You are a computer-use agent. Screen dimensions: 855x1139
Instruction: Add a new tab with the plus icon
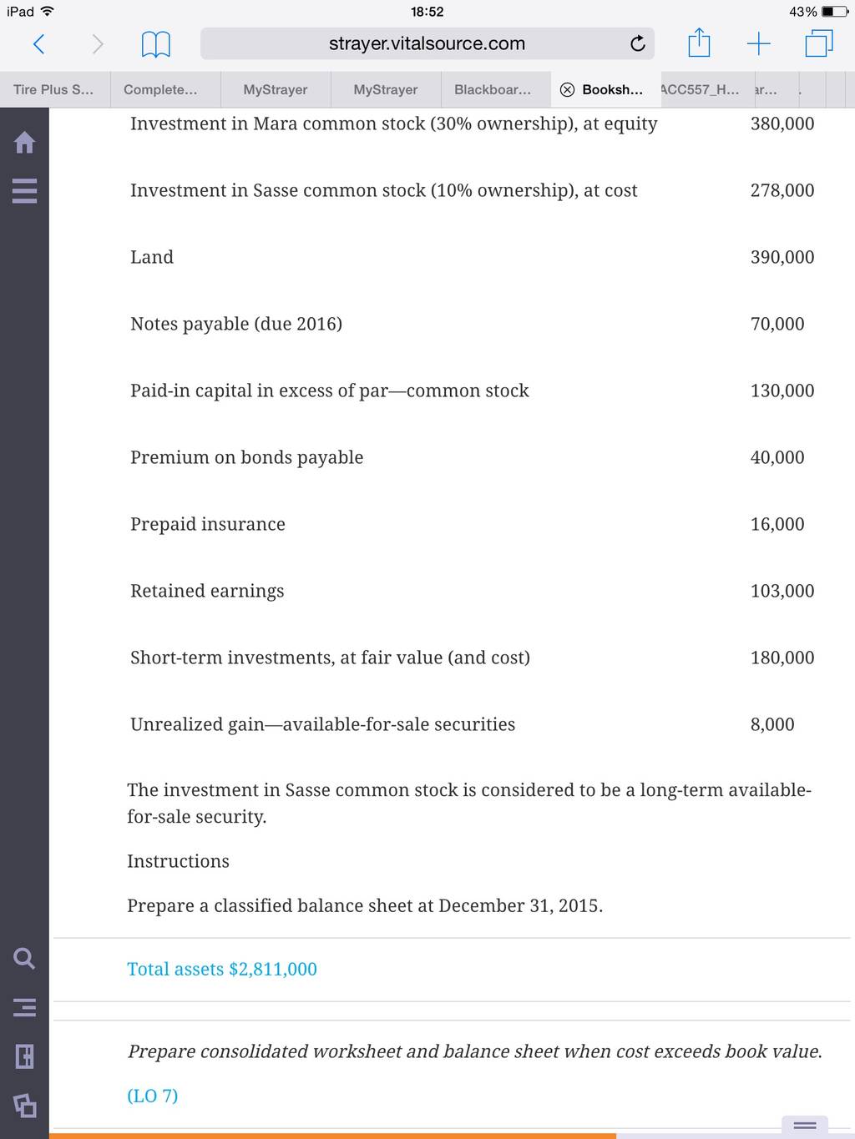(x=758, y=43)
